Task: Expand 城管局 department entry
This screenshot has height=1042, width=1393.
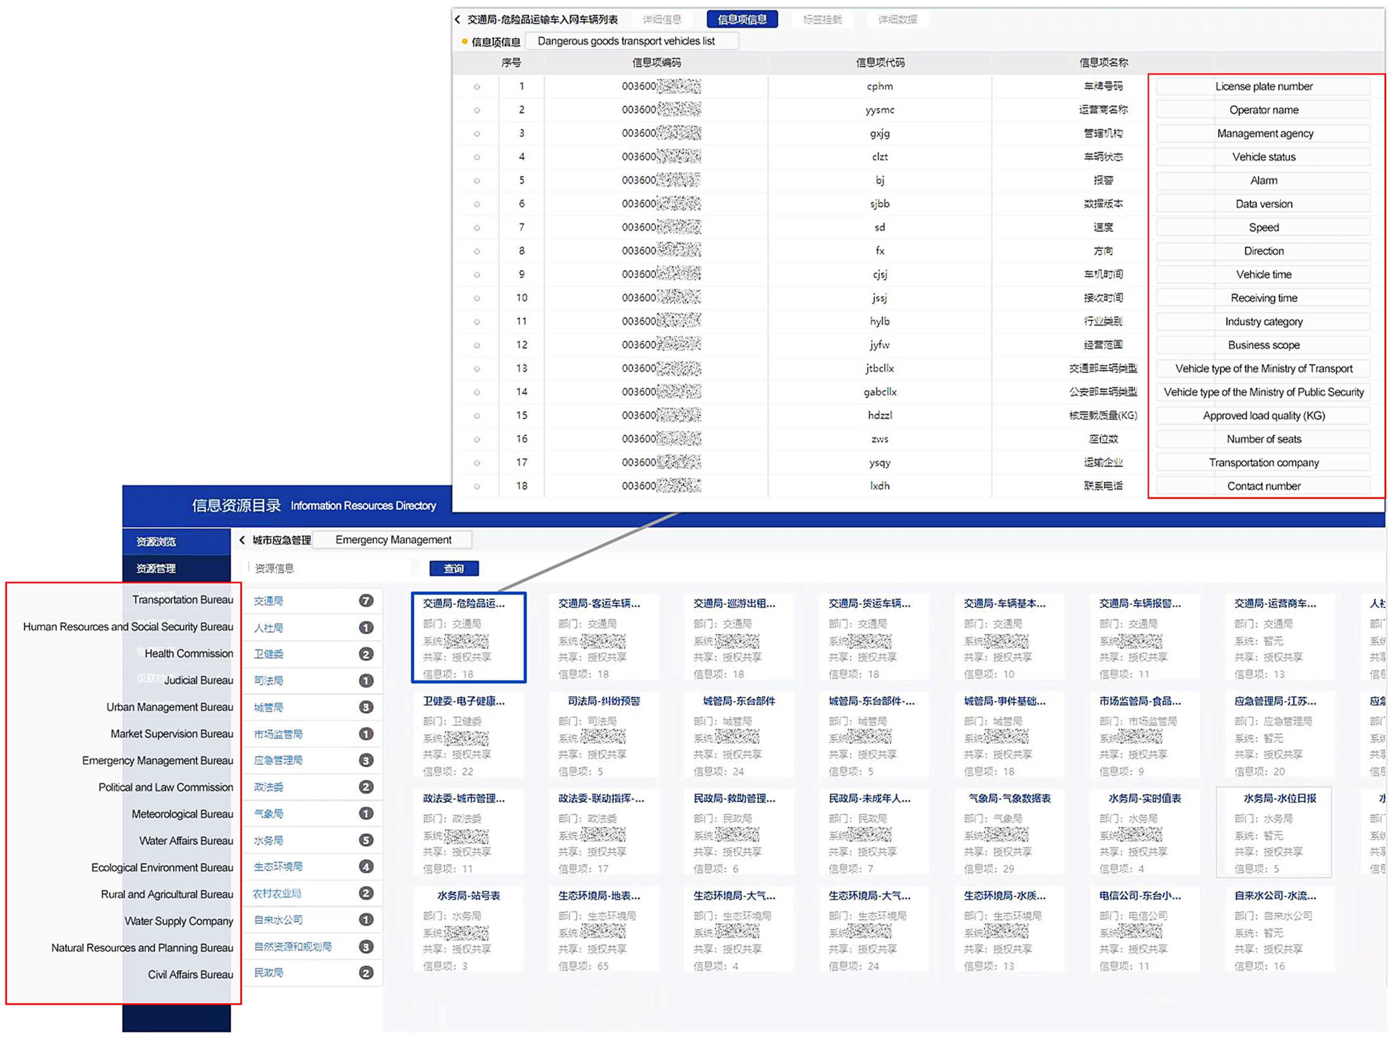Action: click(269, 708)
